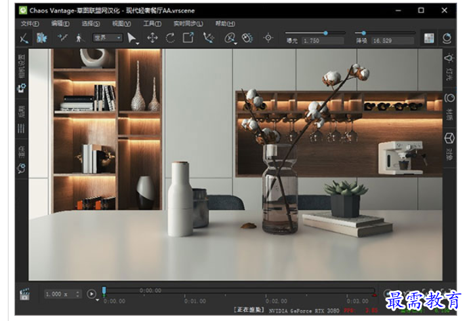The width and height of the screenshot is (467, 321).
Task: Open the 灯光 lights panel tab
Action: [449, 68]
